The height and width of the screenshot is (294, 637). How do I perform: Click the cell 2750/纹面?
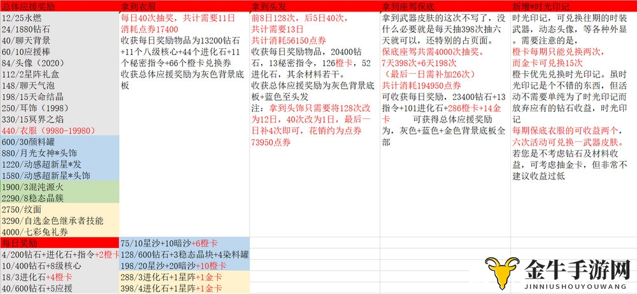point(60,209)
